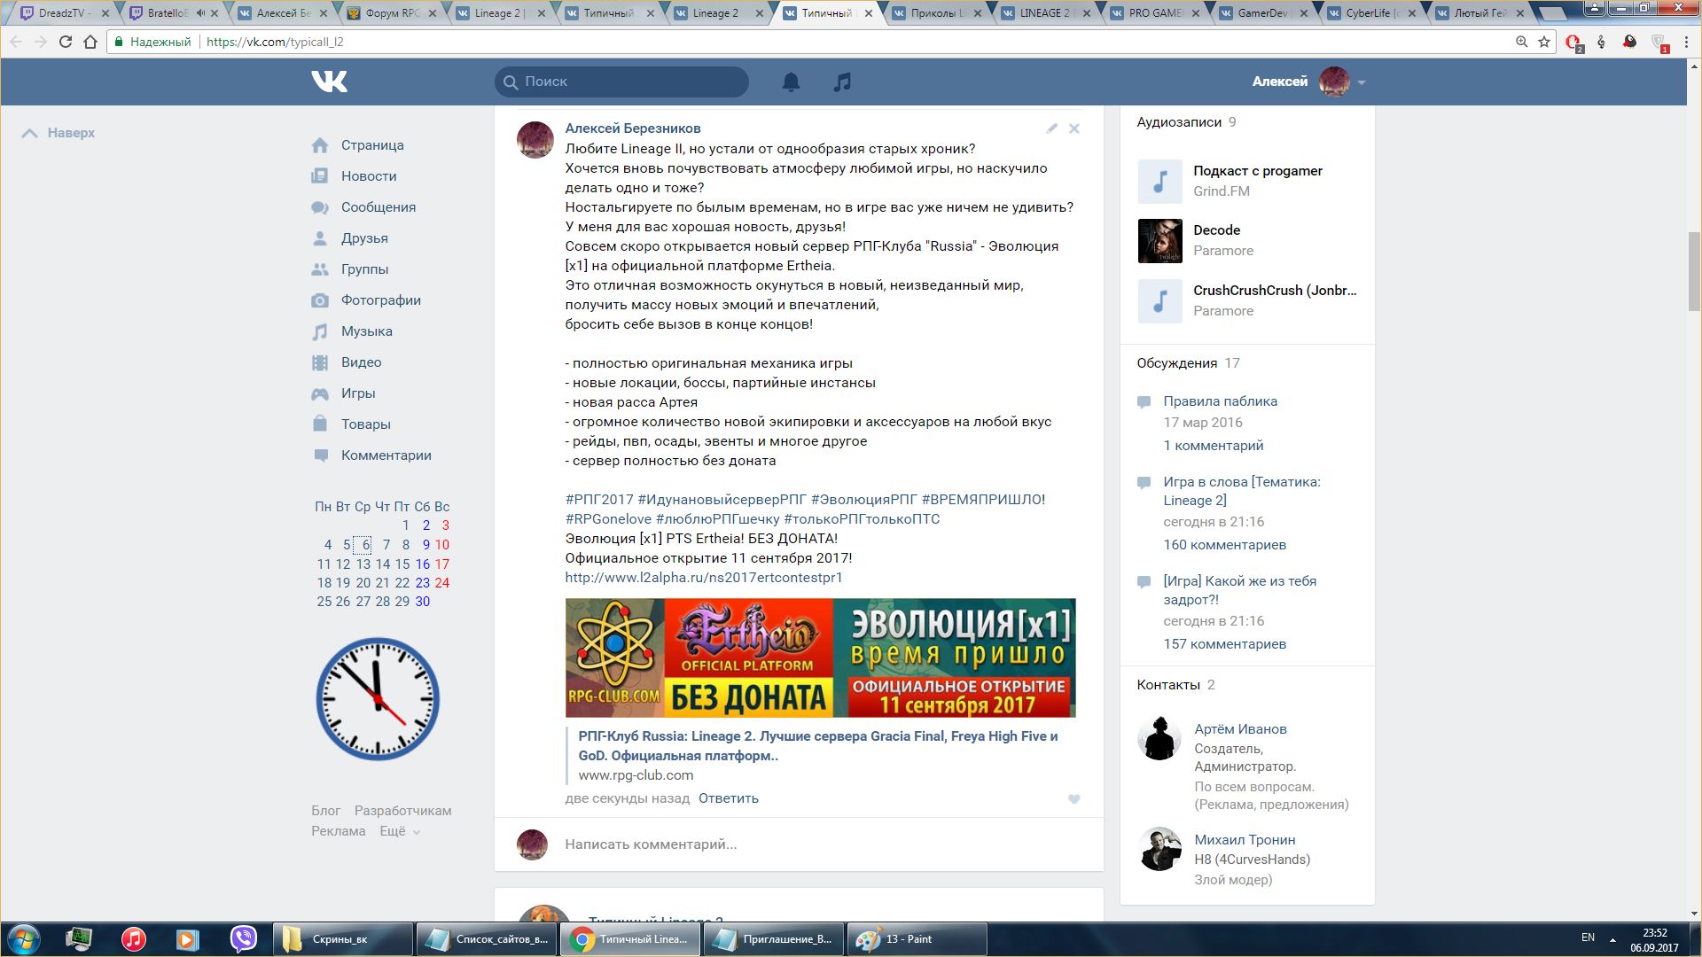Screen dimensions: 1702x957
Task: Expand the Алексей profile dropdown menu
Action: pos(1361,82)
